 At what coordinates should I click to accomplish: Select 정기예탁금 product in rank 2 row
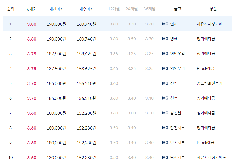click(x=206, y=39)
